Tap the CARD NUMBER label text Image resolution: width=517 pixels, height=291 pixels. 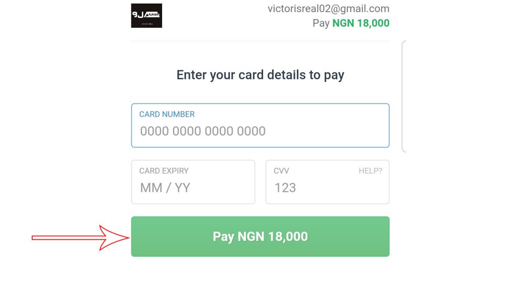coord(167,114)
